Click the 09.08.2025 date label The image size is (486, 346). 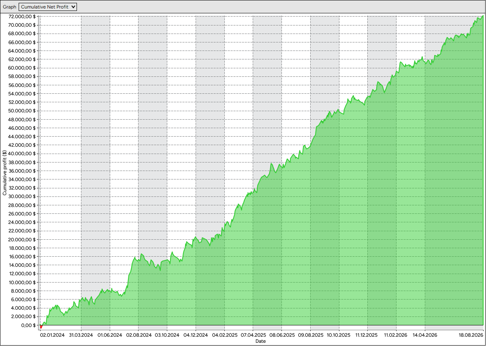click(310, 335)
